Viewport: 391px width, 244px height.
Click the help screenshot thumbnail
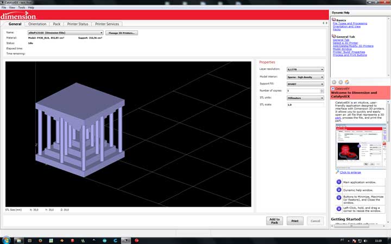(x=361, y=147)
